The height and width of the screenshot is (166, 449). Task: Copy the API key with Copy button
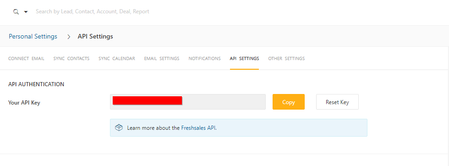coord(289,102)
